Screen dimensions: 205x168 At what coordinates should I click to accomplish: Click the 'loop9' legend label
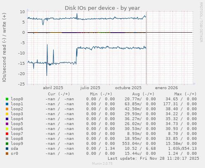[17, 144]
